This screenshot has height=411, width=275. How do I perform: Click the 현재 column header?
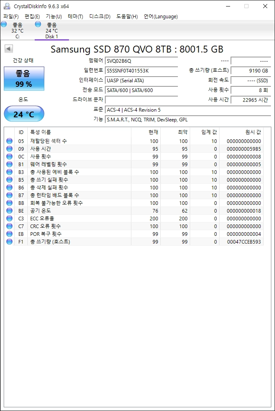click(x=146, y=132)
